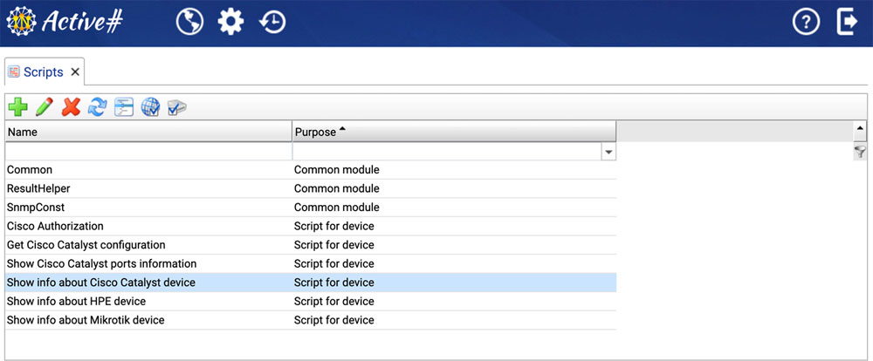Click the pencil edit script icon
Screen dimensions: 873x361
[x=45, y=107]
